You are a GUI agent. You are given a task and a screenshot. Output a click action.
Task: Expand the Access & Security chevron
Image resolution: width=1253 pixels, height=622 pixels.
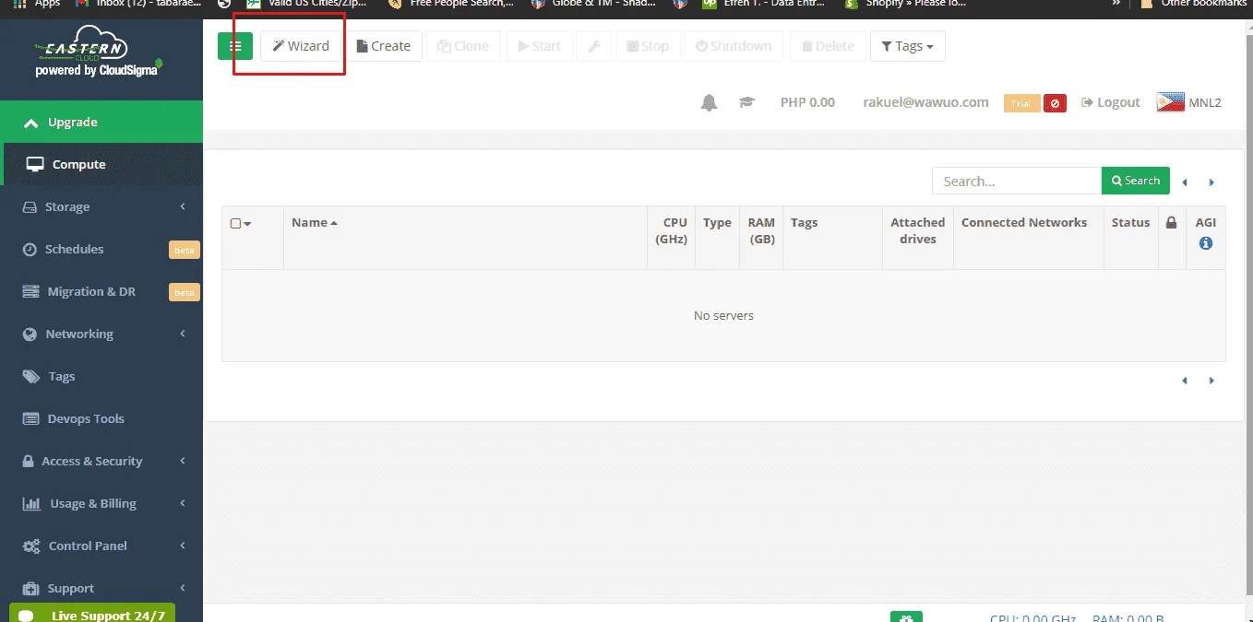(183, 461)
